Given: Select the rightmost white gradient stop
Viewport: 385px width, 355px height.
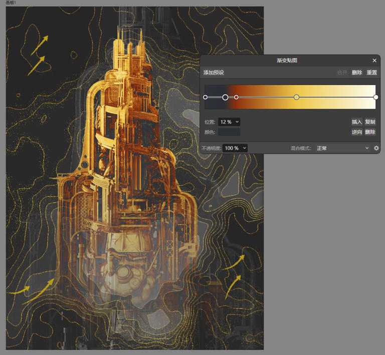Looking at the screenshot, I should [x=375, y=97].
